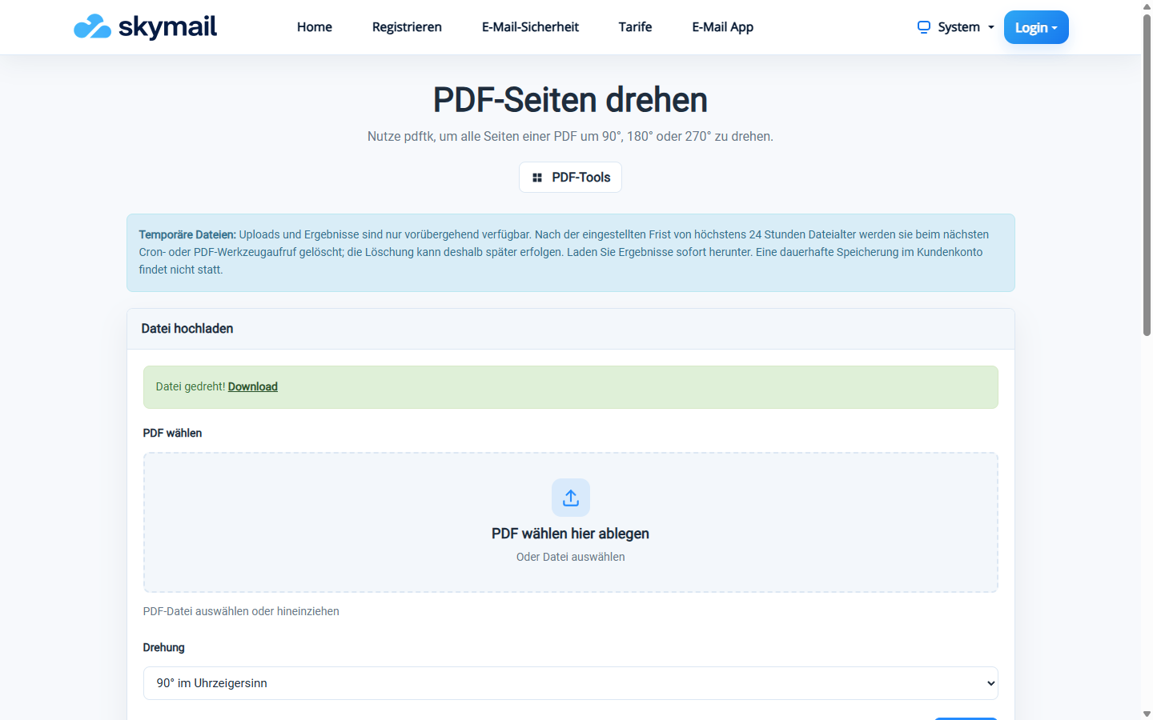Image resolution: width=1153 pixels, height=720 pixels.
Task: Click the 'PDF-Datei auswählen oder hineinziehen' hint
Action: tap(241, 611)
